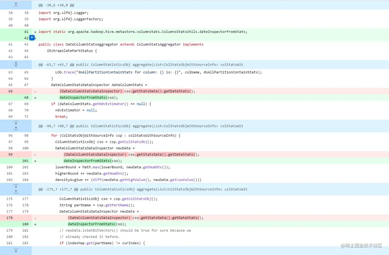Expand all hidden lines above the @@ -63,7 +65,7 @@ hunk
The width and height of the screenshot is (389, 255).
[16, 64]
